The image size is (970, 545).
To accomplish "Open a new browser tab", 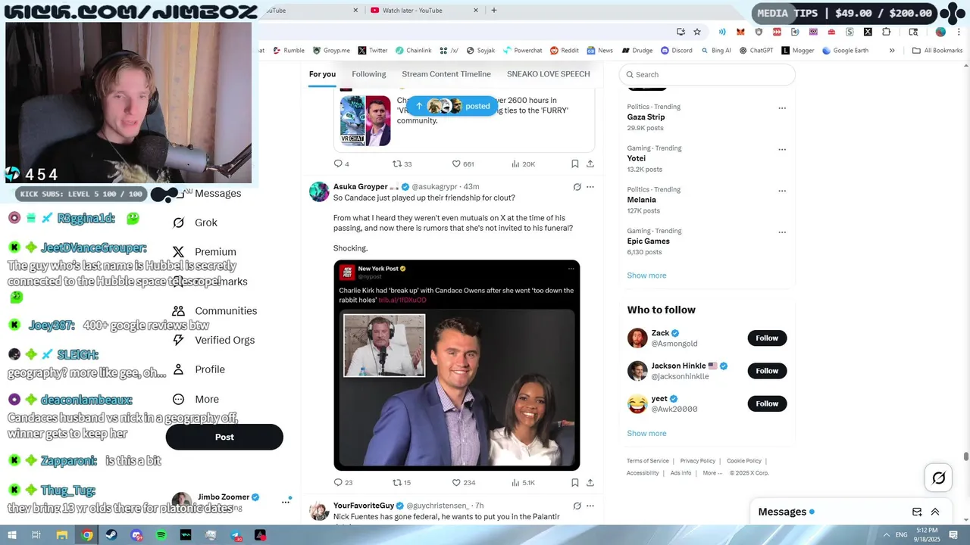I will [x=494, y=11].
